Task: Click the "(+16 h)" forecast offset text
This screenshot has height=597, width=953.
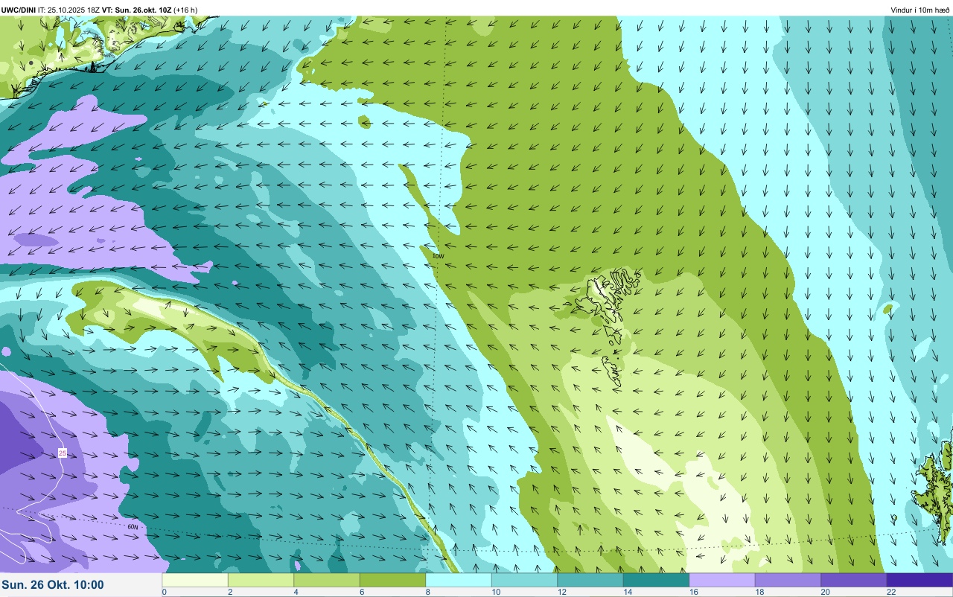Action: point(185,10)
